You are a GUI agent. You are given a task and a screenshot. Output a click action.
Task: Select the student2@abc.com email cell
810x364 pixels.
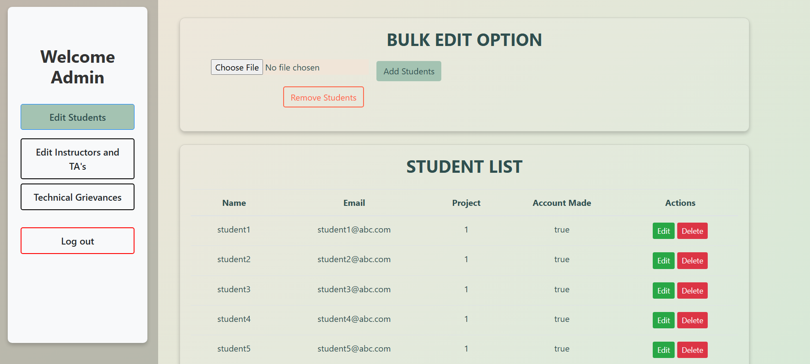354,259
